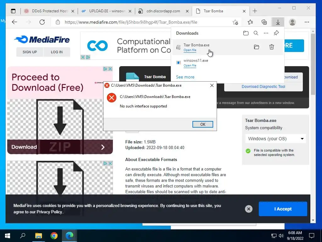This screenshot has height=242, width=322.
Task: Expand the Windows (your OS) dropdown
Action: (276, 139)
